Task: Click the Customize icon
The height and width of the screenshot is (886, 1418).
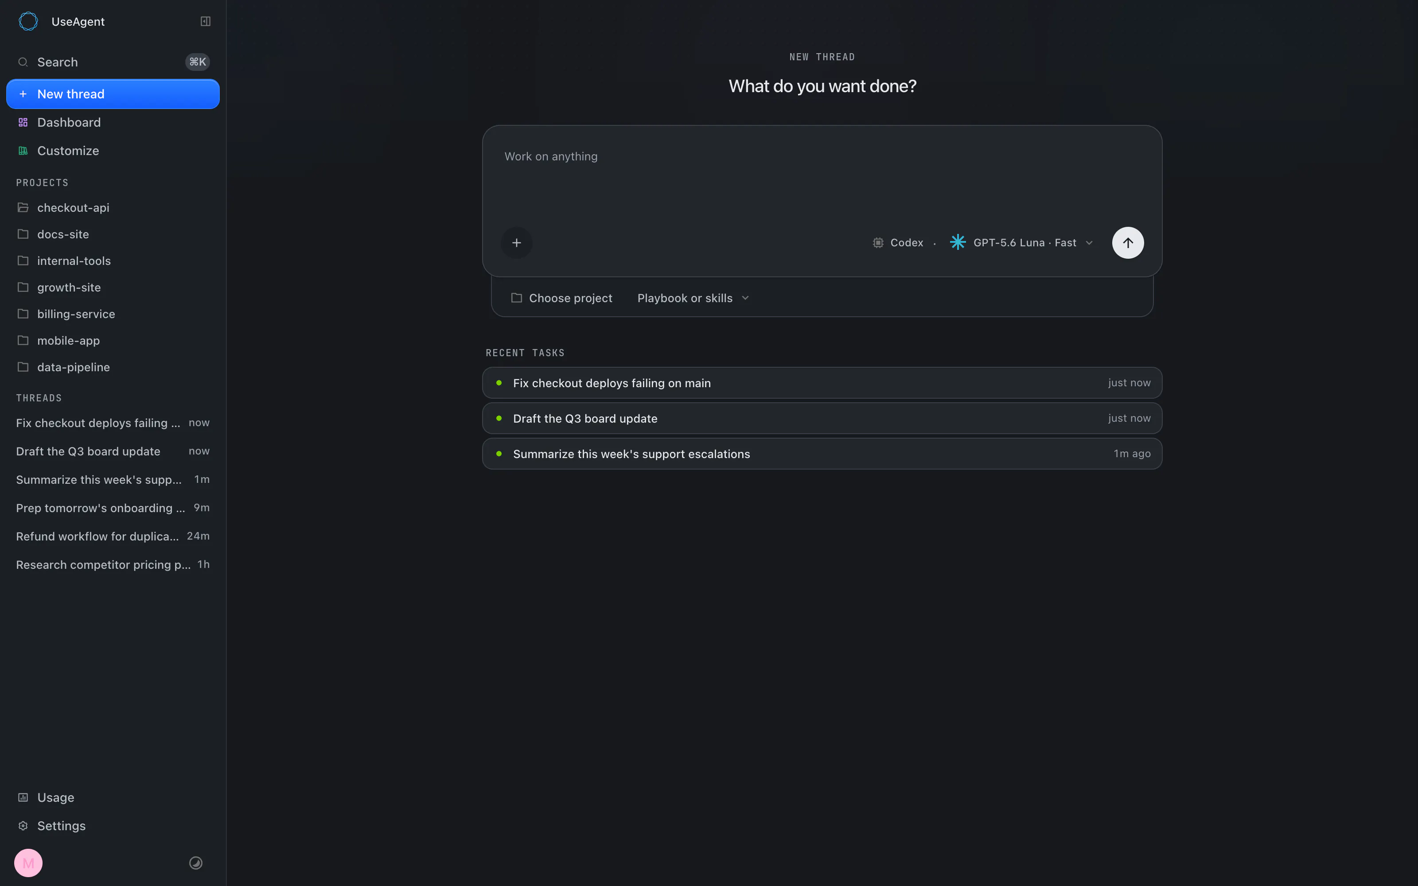Action: click(x=23, y=151)
